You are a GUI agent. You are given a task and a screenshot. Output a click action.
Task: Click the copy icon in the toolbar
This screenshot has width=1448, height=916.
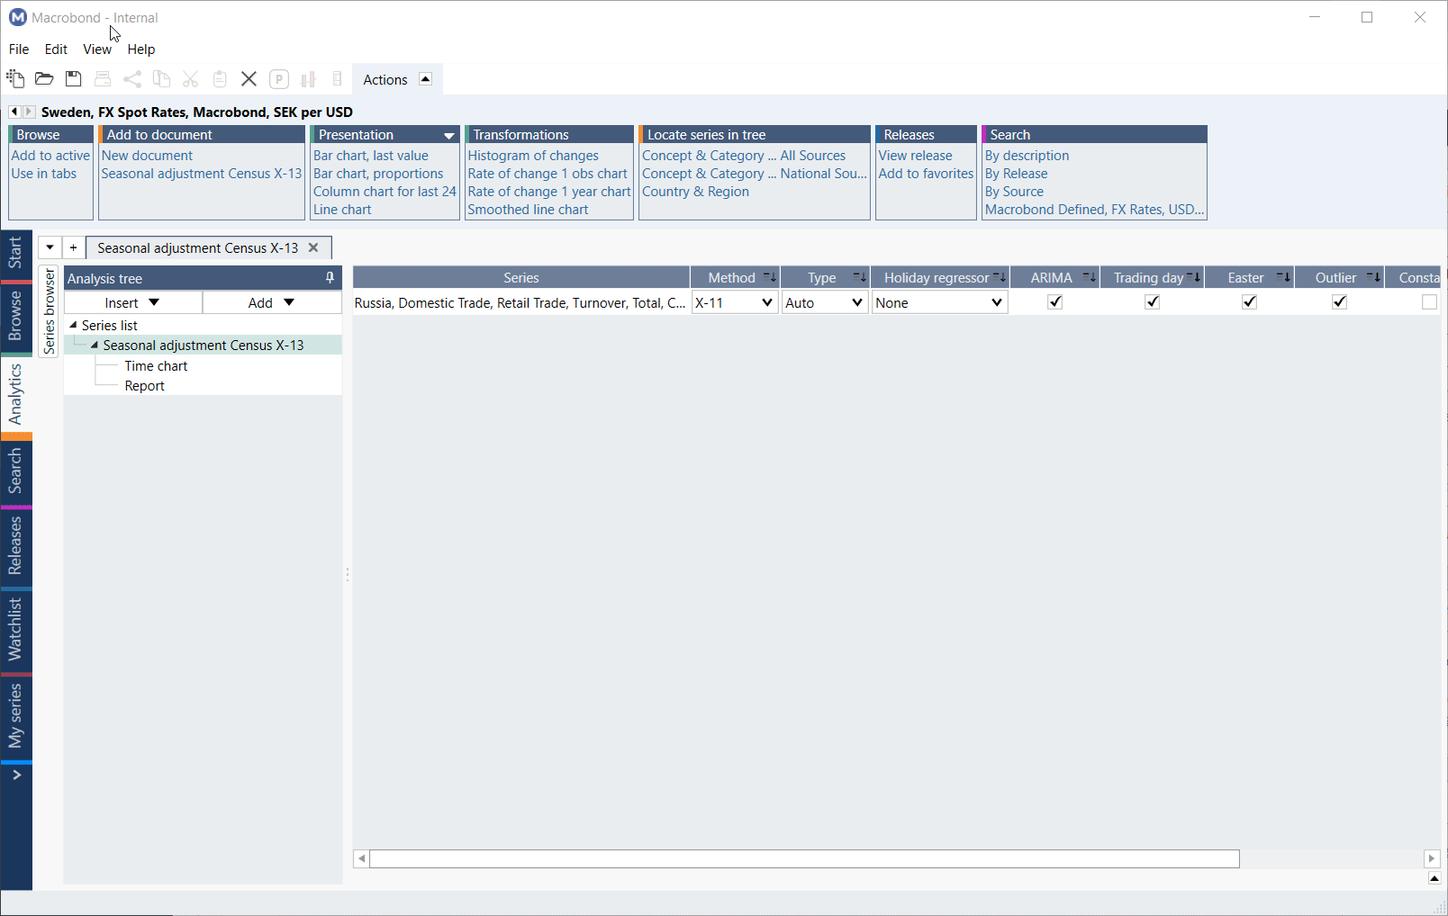pyautogui.click(x=161, y=79)
